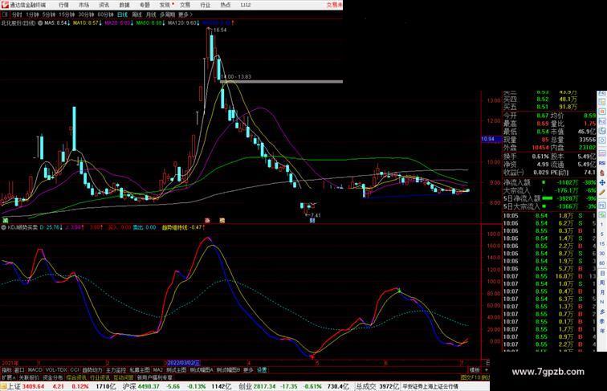
Task: Open the 市场 menu
Action: tap(84, 5)
